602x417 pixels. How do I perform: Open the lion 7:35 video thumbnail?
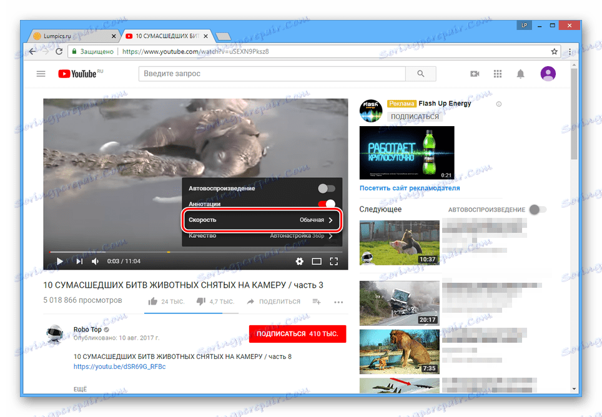(x=400, y=351)
